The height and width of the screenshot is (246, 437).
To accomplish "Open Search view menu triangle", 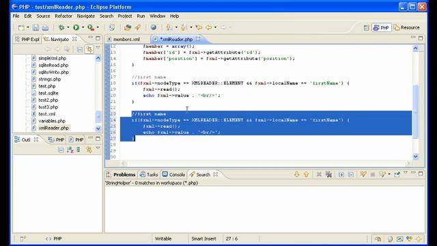I will [x=406, y=173].
